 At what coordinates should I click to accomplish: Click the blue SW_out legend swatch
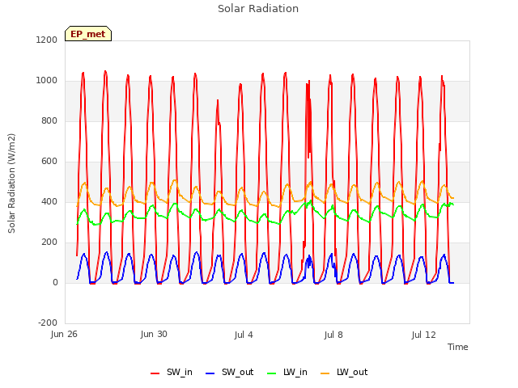tap(210, 373)
